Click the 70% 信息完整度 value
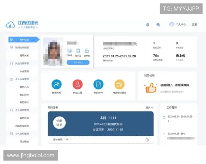206x164 pixels. [156, 56]
